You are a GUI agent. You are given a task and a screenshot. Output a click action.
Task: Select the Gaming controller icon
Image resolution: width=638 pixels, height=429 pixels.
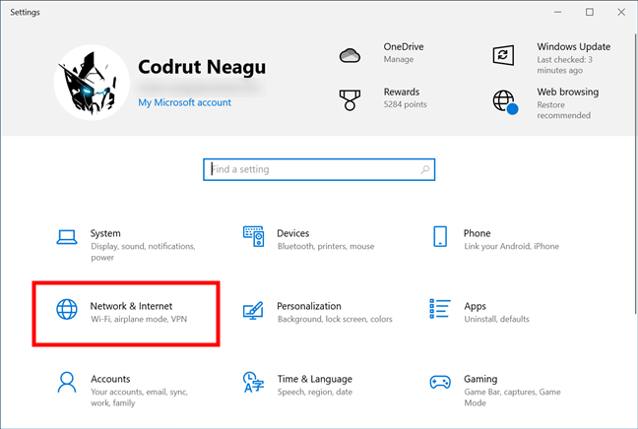pyautogui.click(x=440, y=382)
